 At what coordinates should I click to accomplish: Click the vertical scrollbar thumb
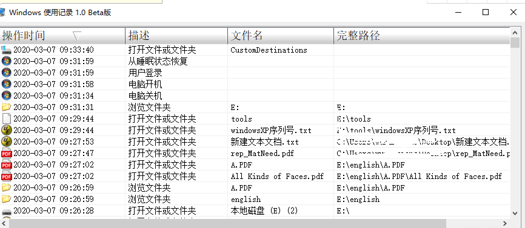tap(515, 43)
